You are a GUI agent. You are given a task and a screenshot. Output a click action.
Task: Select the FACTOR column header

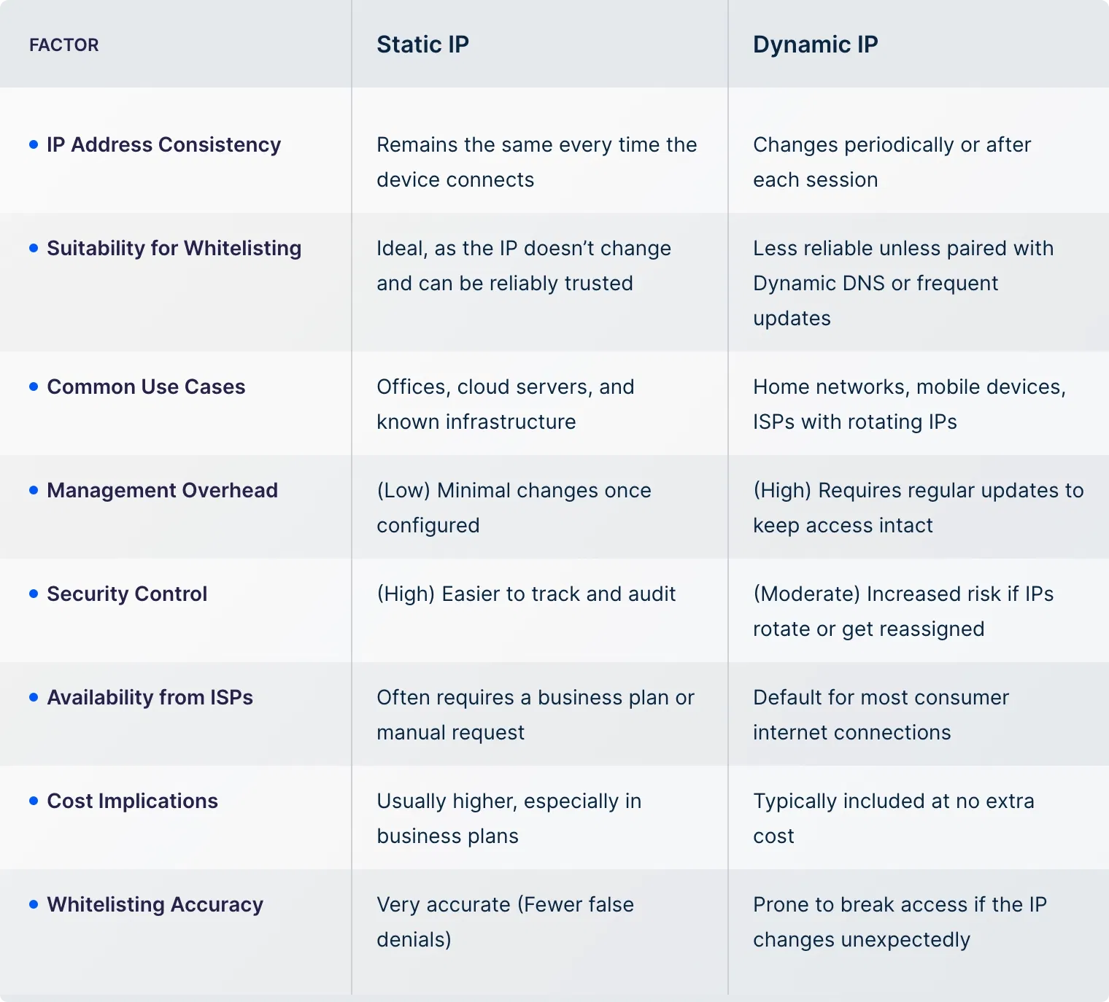pos(64,44)
